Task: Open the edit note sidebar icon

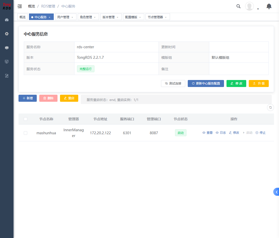Action: [7, 76]
